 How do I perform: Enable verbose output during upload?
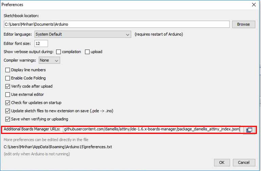pyautogui.click(x=87, y=52)
